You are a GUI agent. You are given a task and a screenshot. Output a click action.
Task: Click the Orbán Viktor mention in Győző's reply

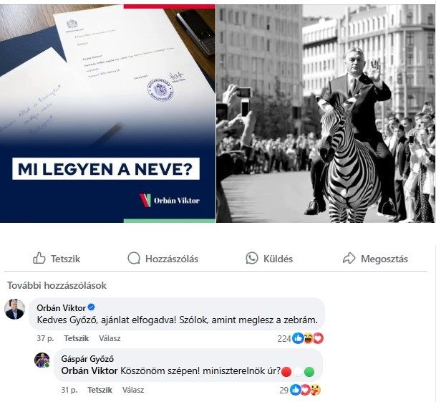(x=89, y=370)
